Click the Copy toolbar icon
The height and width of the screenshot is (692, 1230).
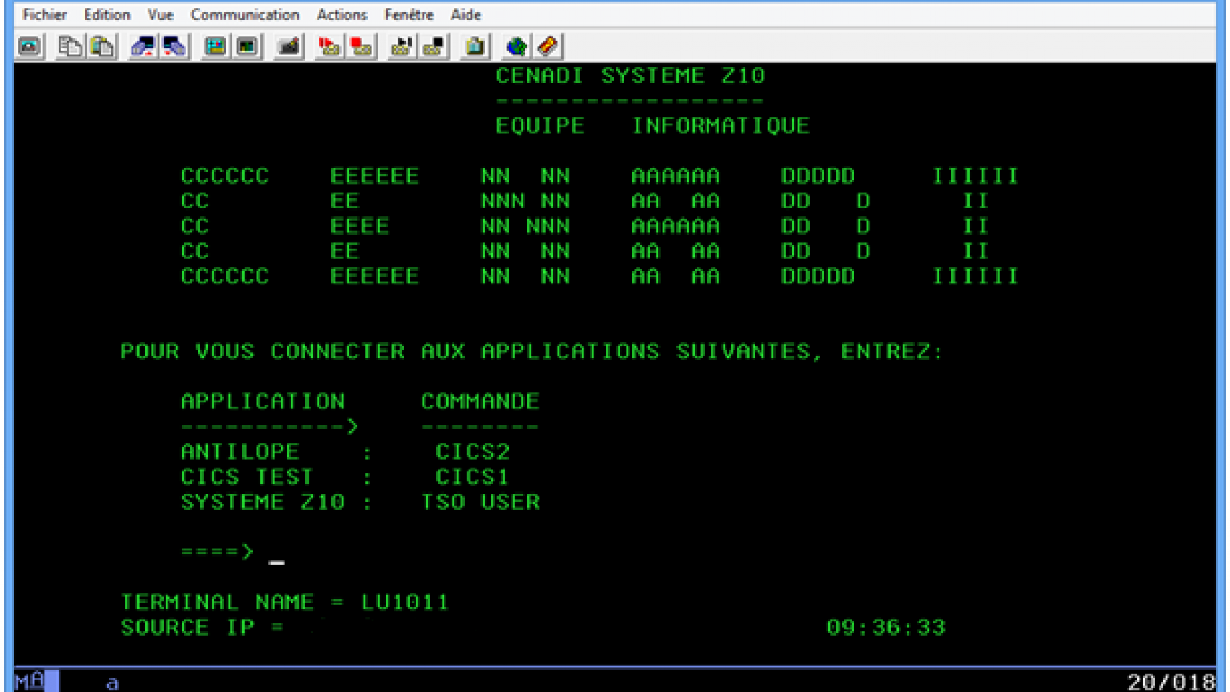(69, 46)
